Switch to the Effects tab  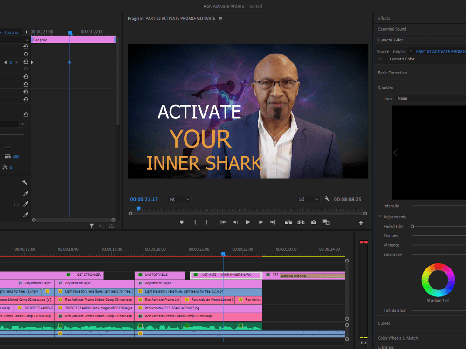coord(384,18)
